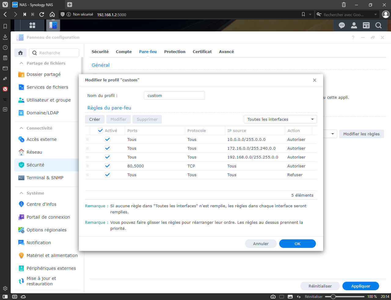Open DSM chat notifications bubble icon
The height and width of the screenshot is (300, 391).
click(342, 26)
